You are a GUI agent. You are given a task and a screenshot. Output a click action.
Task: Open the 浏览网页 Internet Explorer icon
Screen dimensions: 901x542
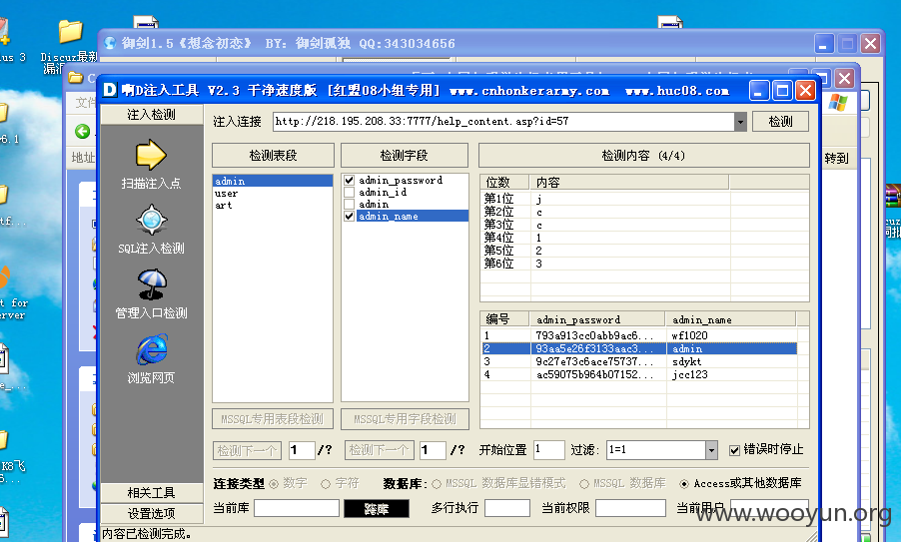click(x=152, y=349)
